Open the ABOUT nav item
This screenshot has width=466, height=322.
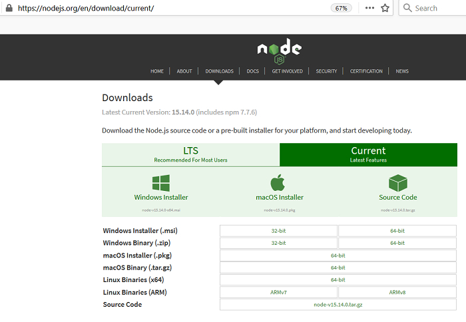click(184, 71)
